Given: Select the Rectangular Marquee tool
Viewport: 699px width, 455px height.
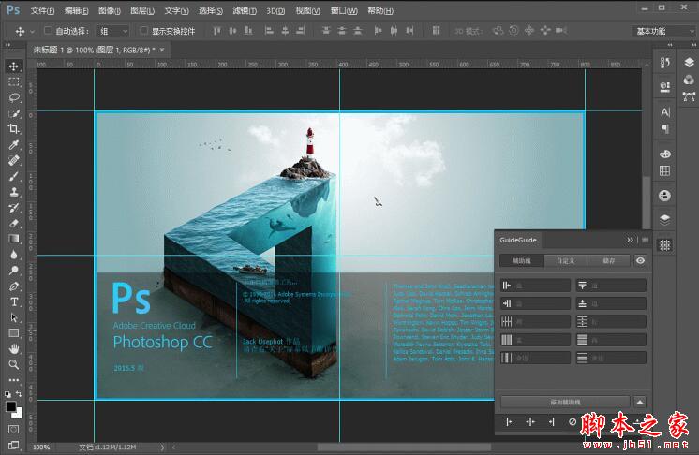Looking at the screenshot, I should click(14, 81).
